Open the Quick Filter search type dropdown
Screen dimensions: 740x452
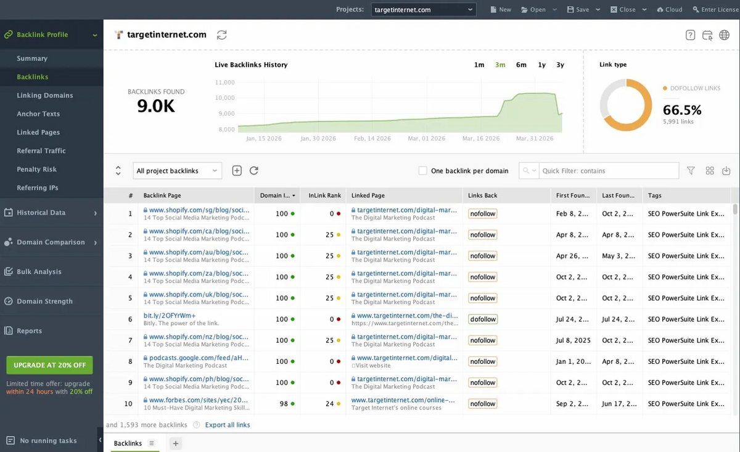(x=534, y=171)
